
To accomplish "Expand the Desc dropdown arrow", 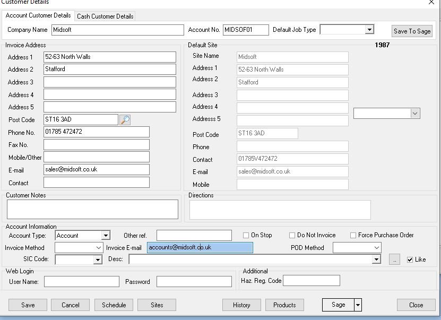I will tap(376, 260).
